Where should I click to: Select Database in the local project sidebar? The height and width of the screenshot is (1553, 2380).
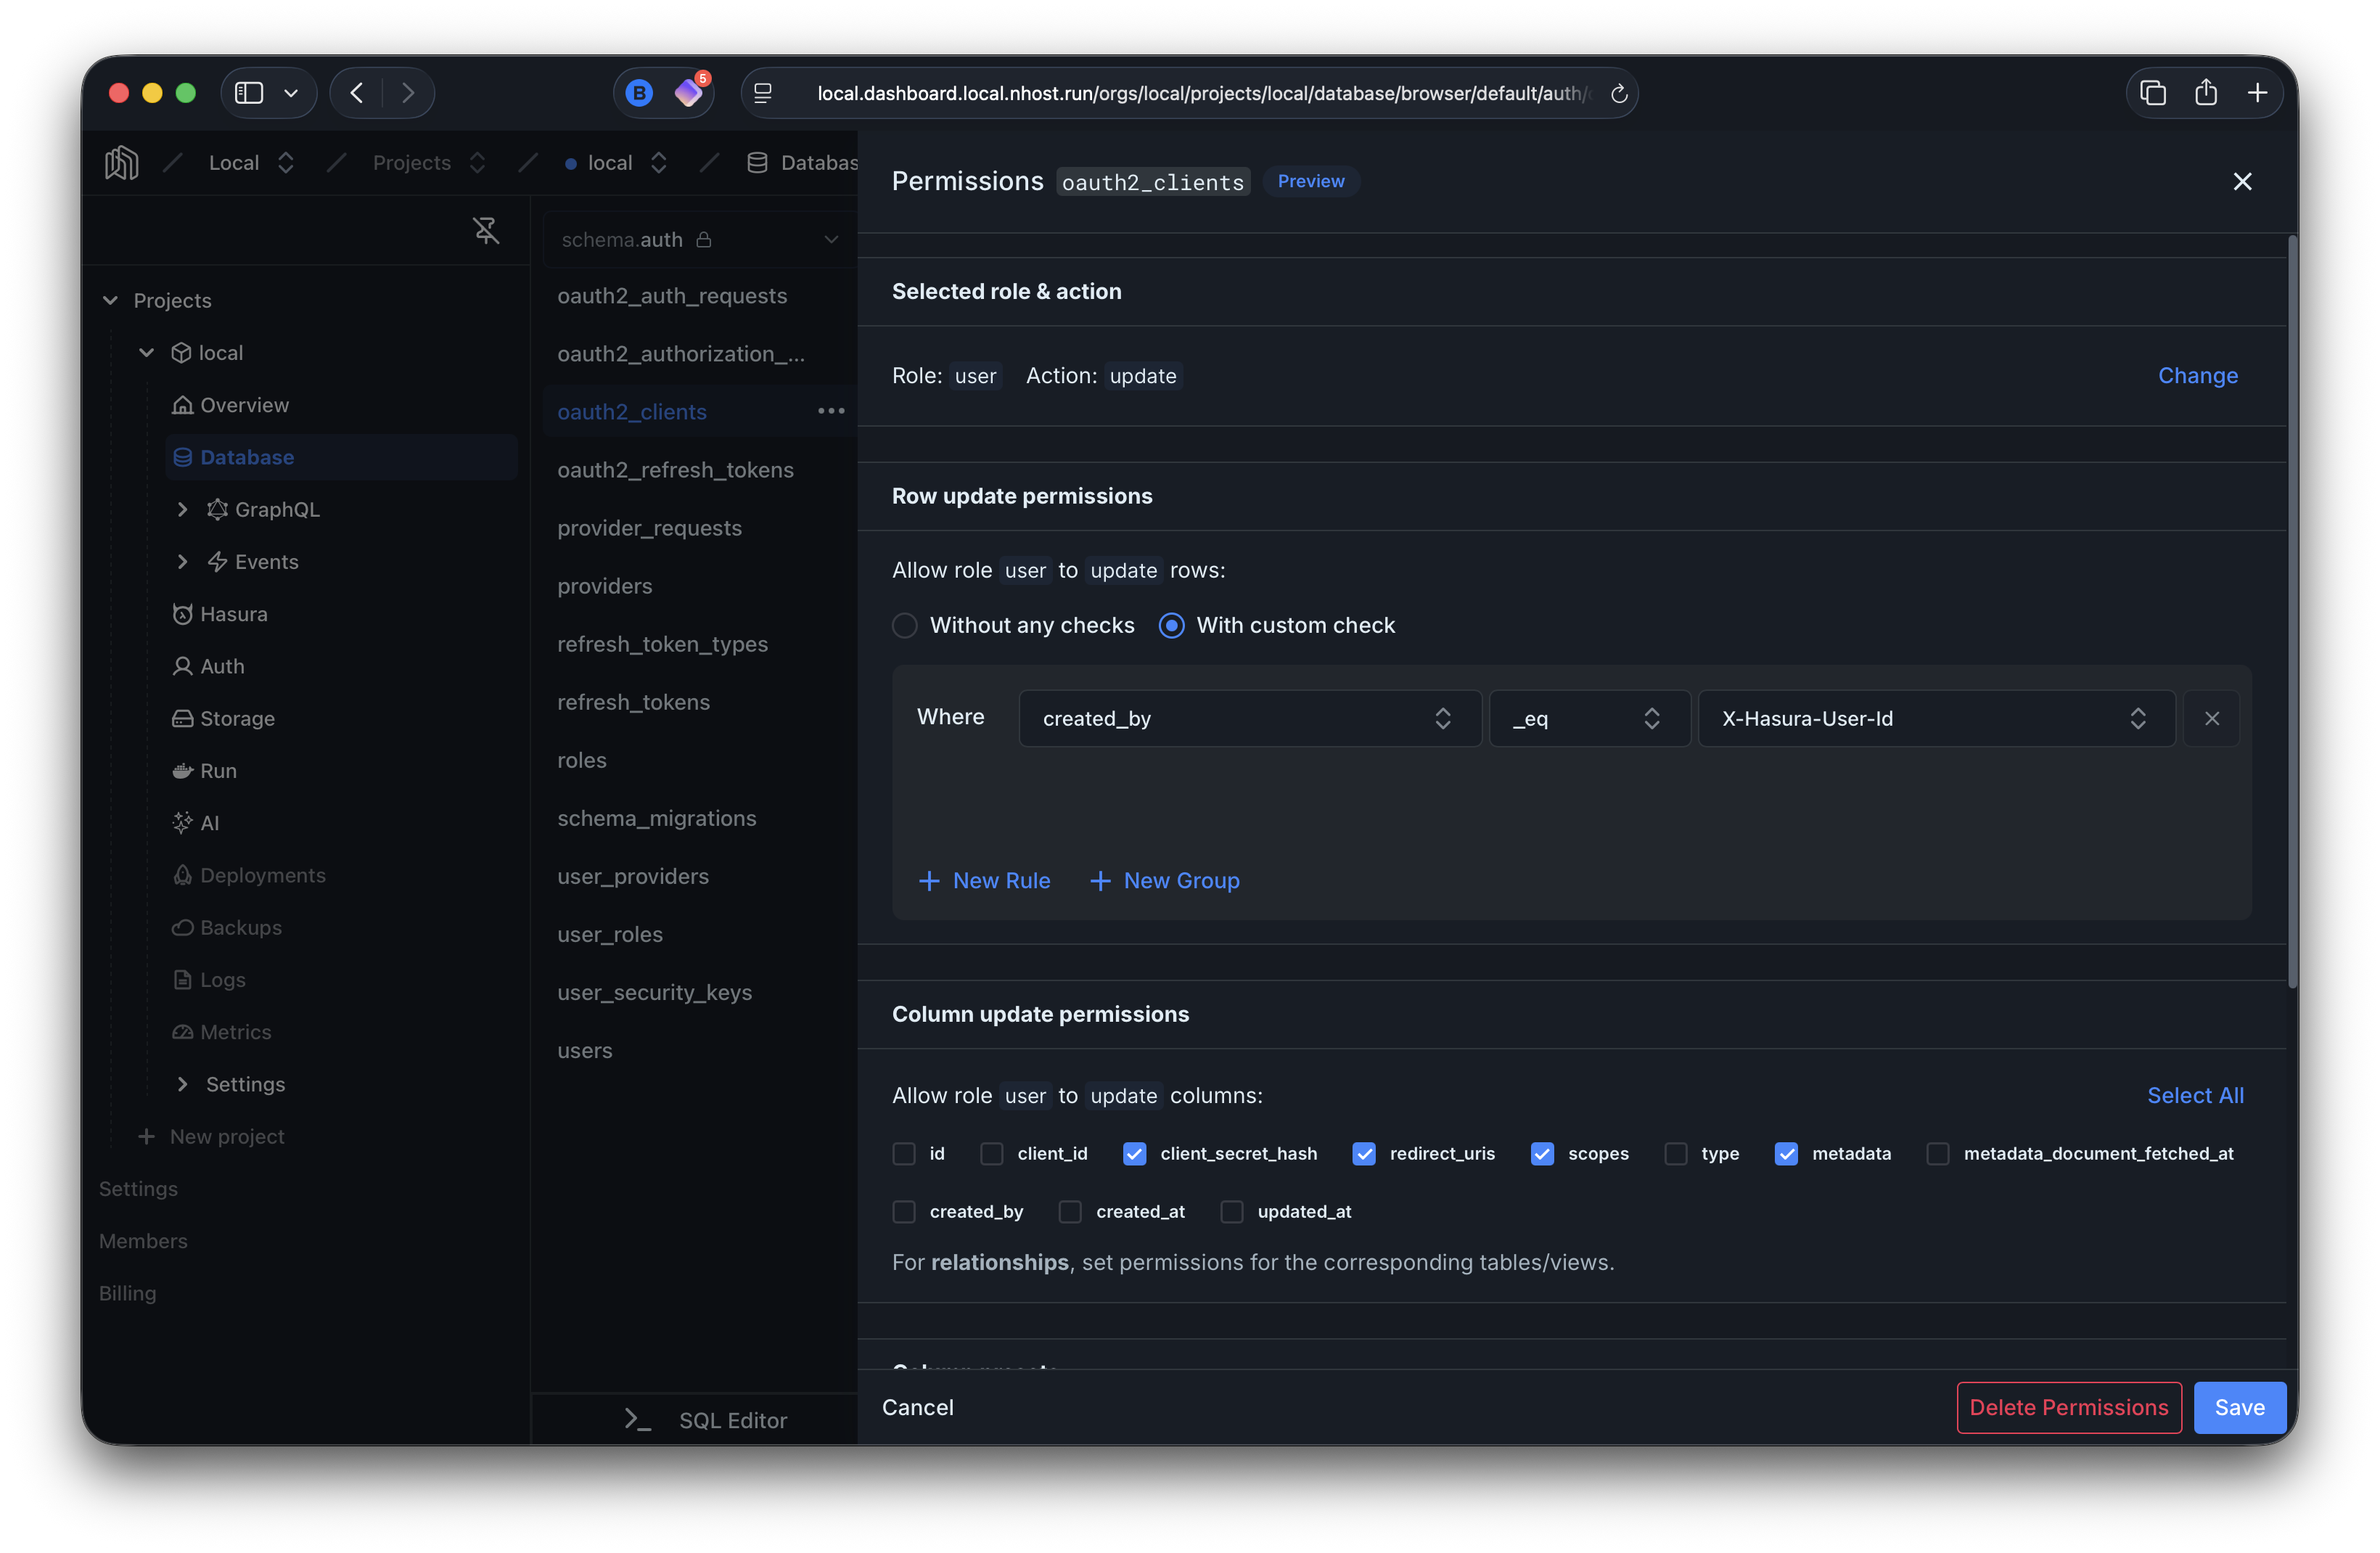click(247, 457)
